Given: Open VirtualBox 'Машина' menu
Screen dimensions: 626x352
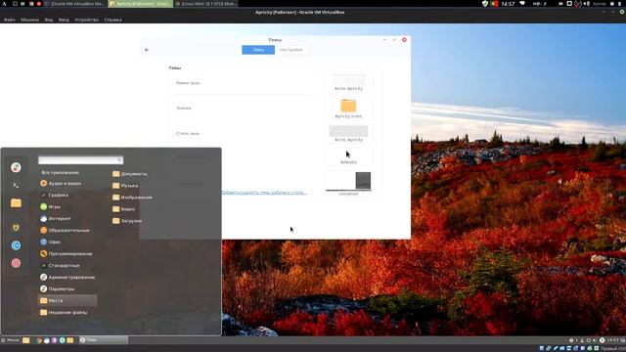Looking at the screenshot, I should (x=29, y=20).
